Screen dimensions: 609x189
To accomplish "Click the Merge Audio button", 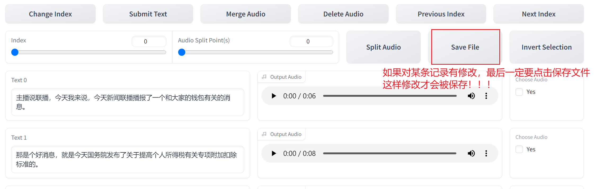I will pos(246,14).
